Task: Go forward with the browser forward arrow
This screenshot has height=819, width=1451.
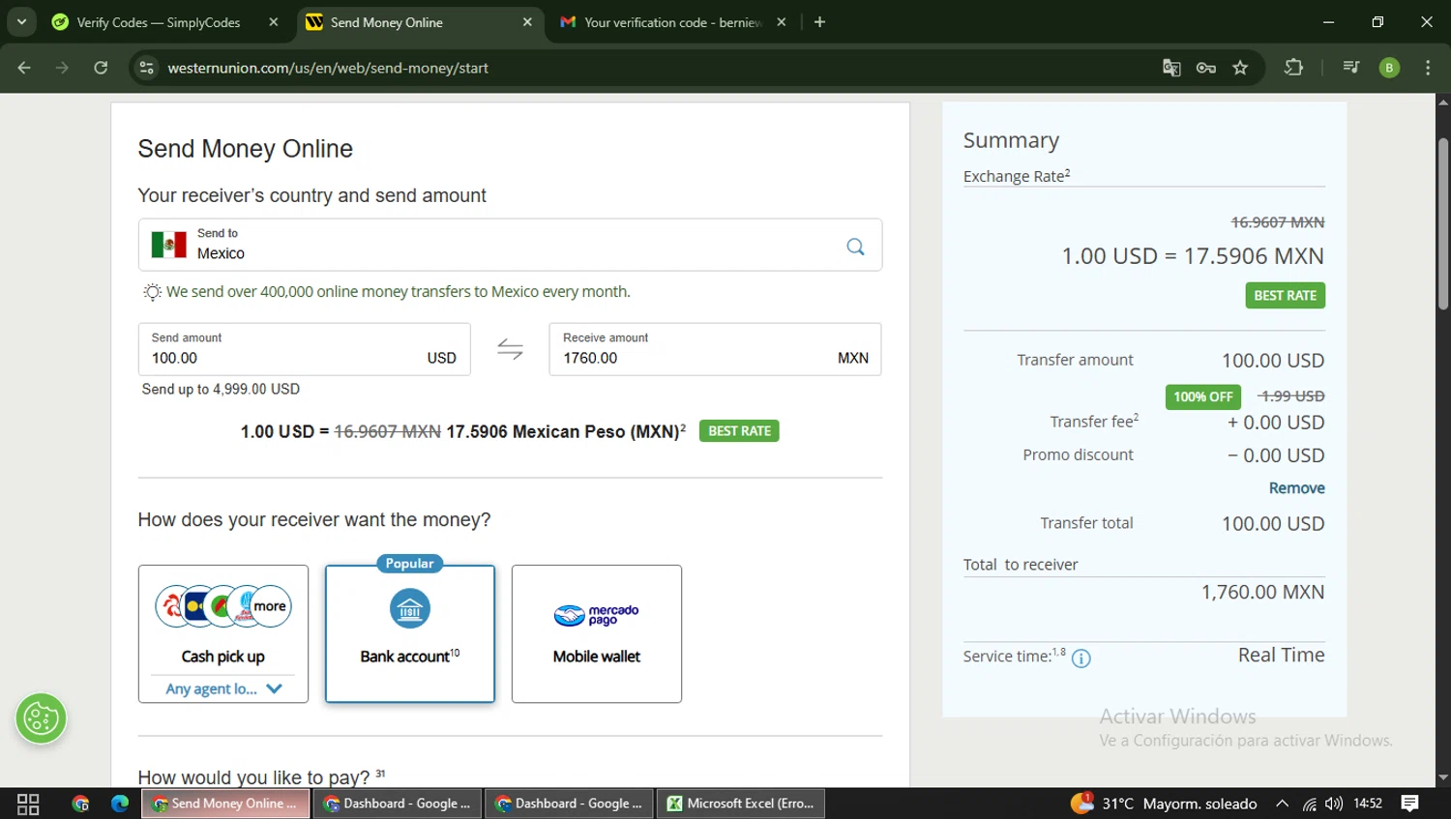Action: (x=62, y=68)
